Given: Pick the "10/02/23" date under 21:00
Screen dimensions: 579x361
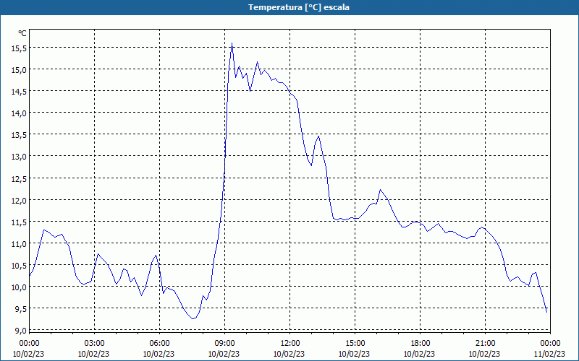Looking at the screenshot, I should (x=485, y=354).
